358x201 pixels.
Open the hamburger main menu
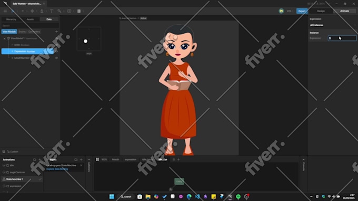point(5,11)
